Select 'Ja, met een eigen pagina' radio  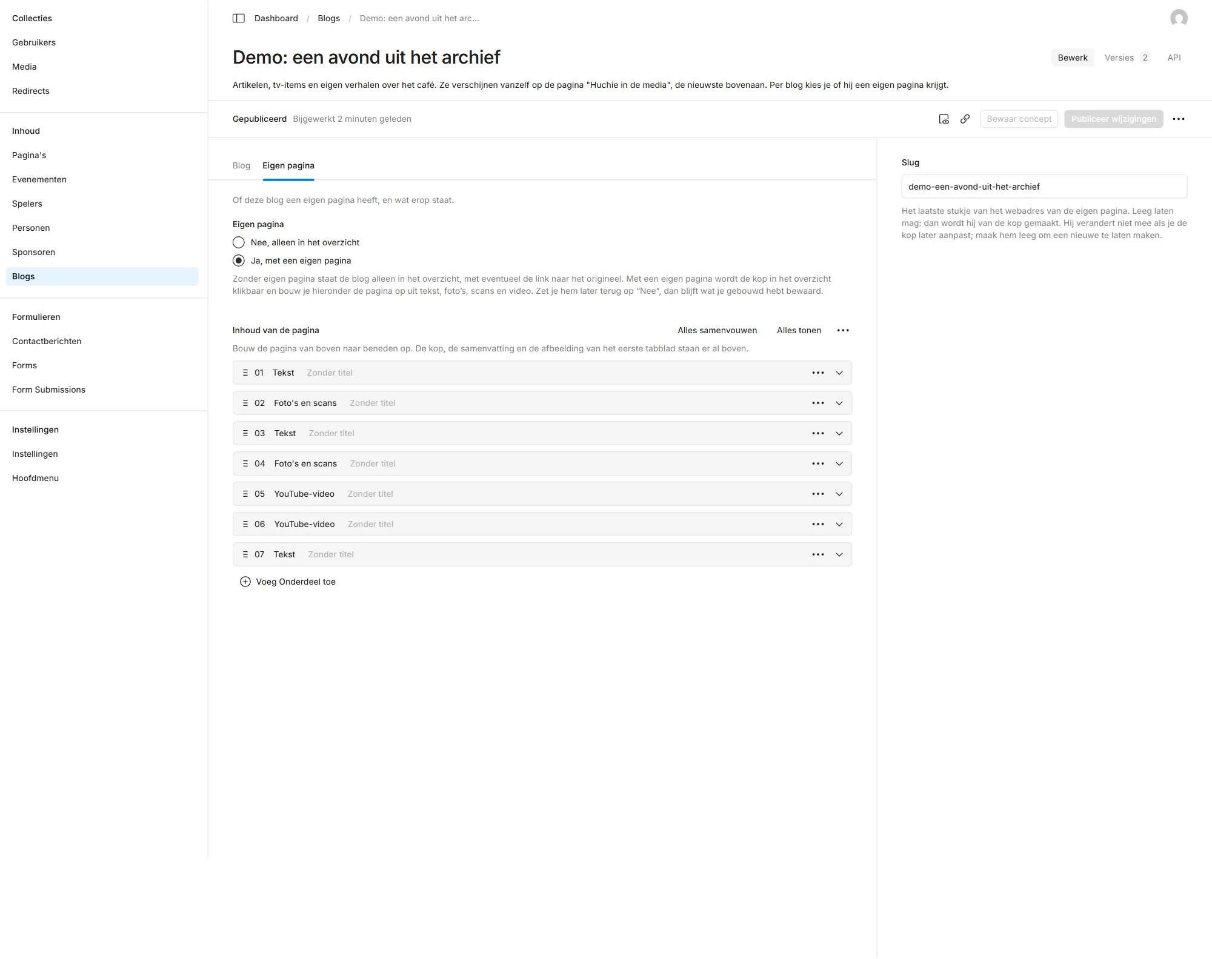239,260
